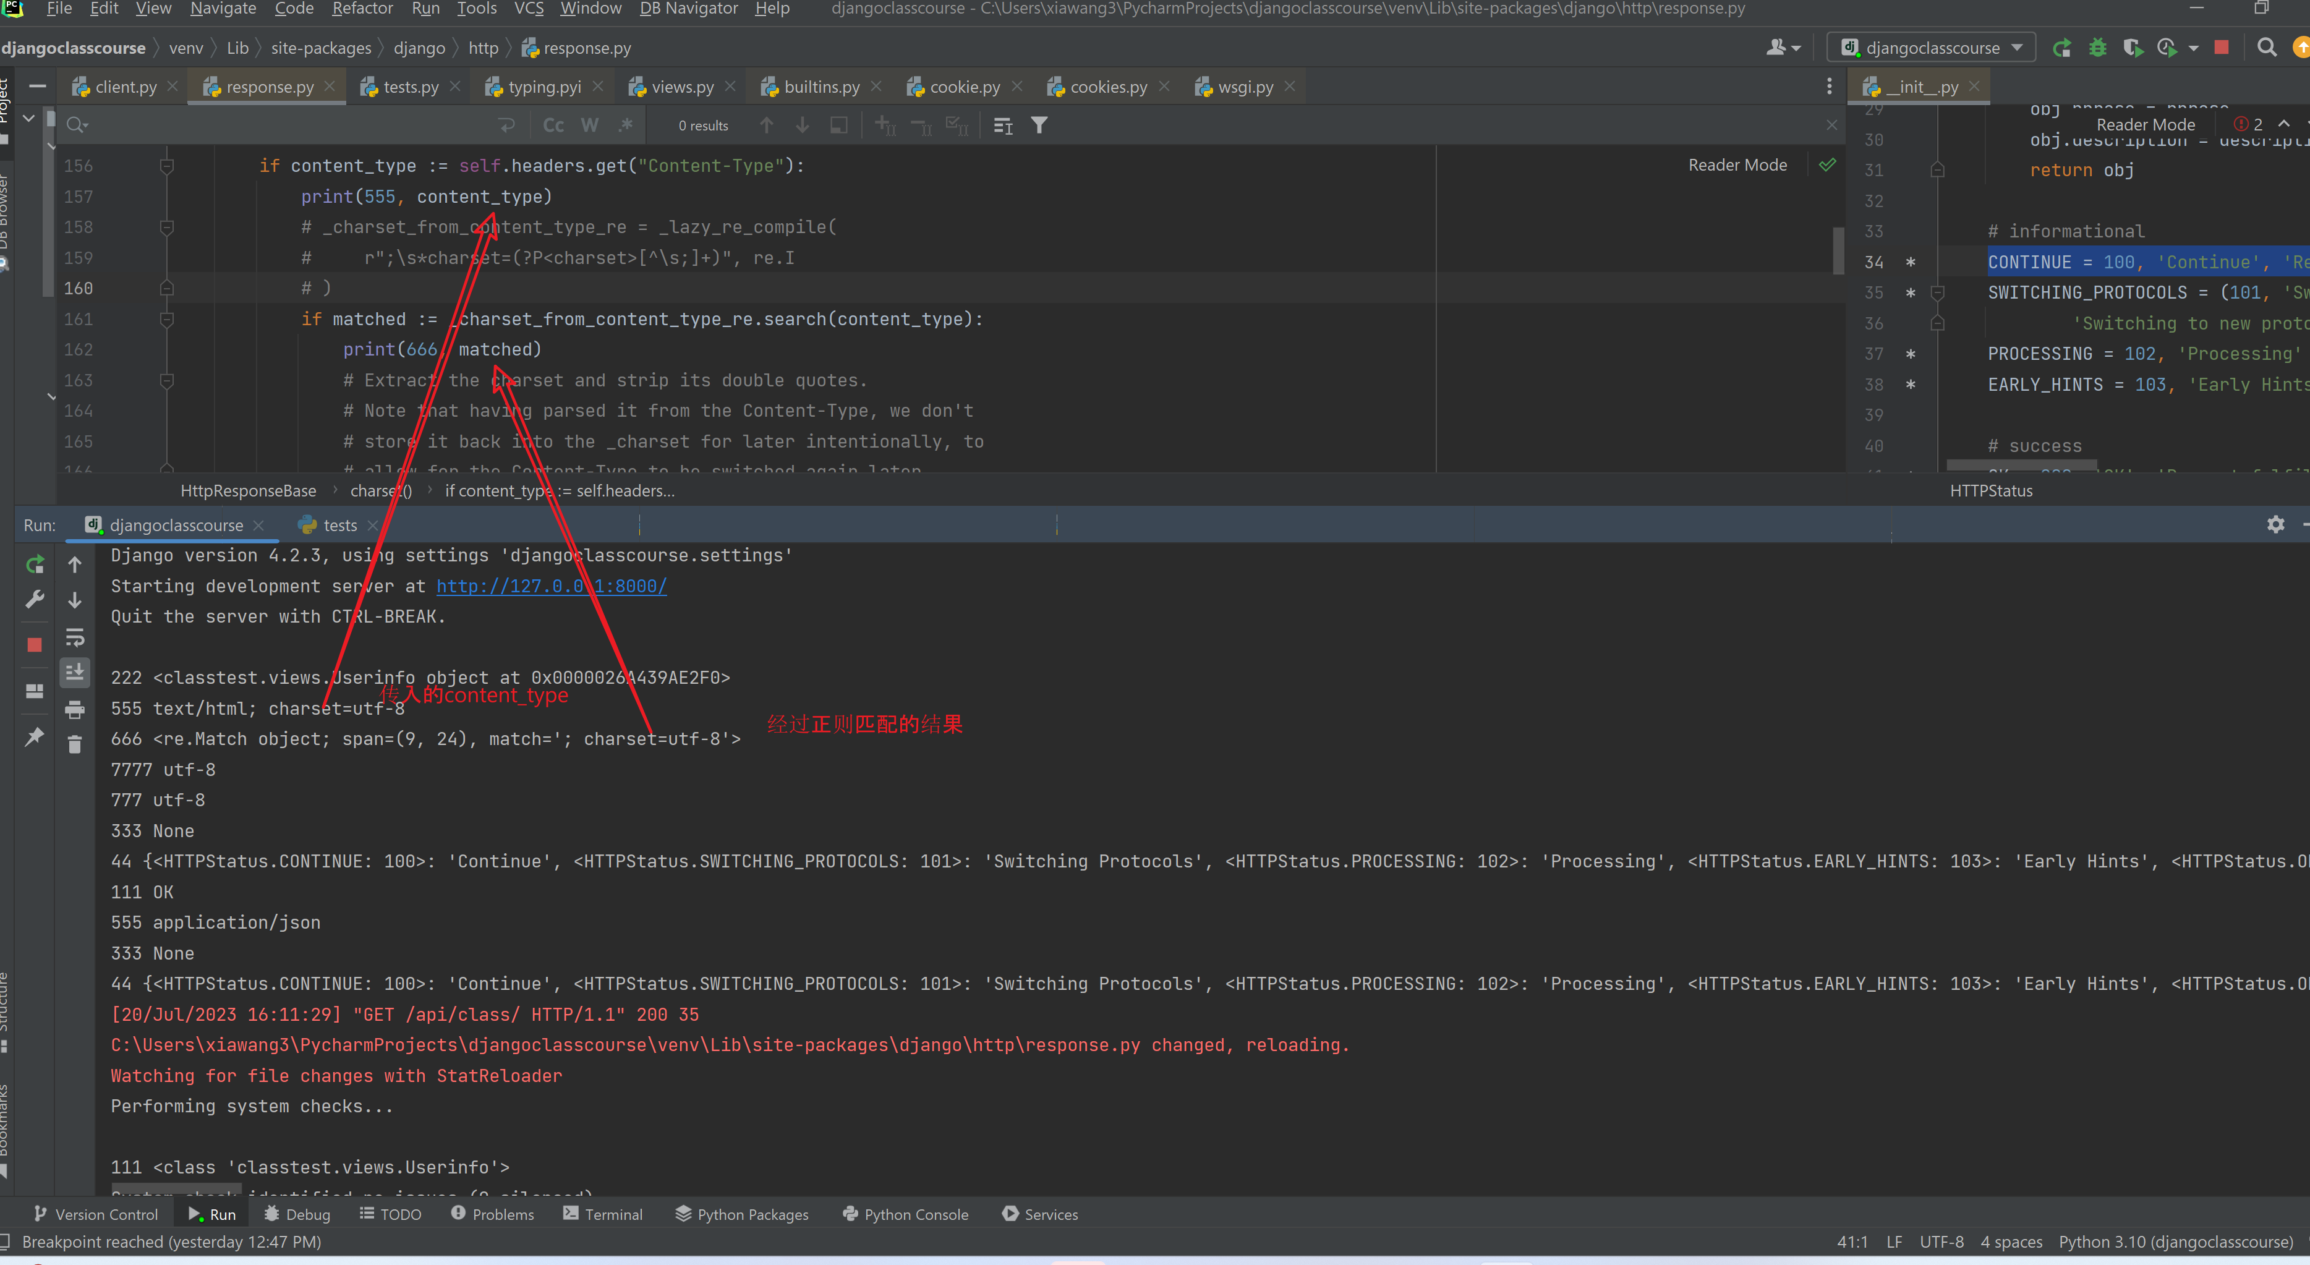Click the filter search results icon
The image size is (2310, 1265).
pyautogui.click(x=1038, y=126)
